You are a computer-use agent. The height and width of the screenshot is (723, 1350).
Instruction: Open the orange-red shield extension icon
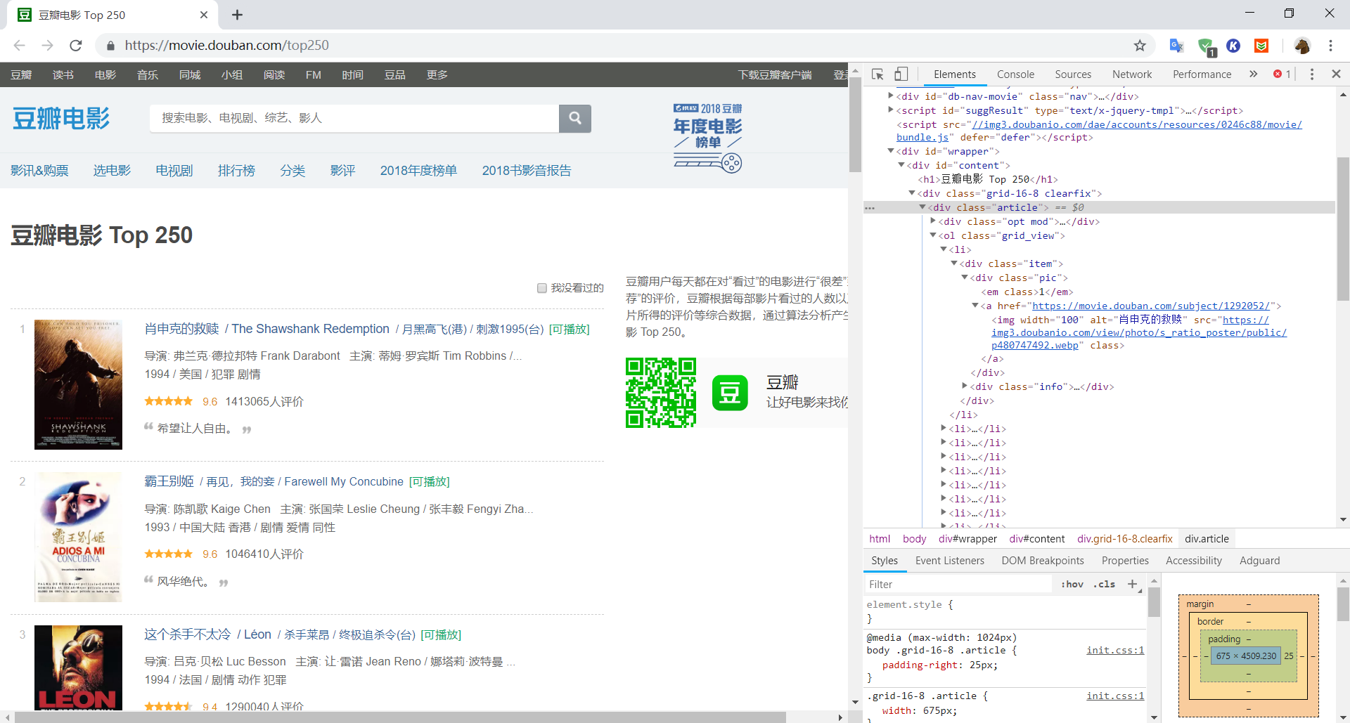(1261, 46)
